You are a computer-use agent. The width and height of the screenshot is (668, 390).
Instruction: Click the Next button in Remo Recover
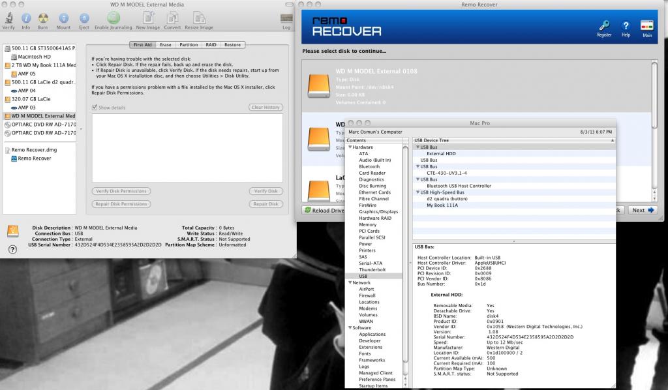pyautogui.click(x=643, y=210)
